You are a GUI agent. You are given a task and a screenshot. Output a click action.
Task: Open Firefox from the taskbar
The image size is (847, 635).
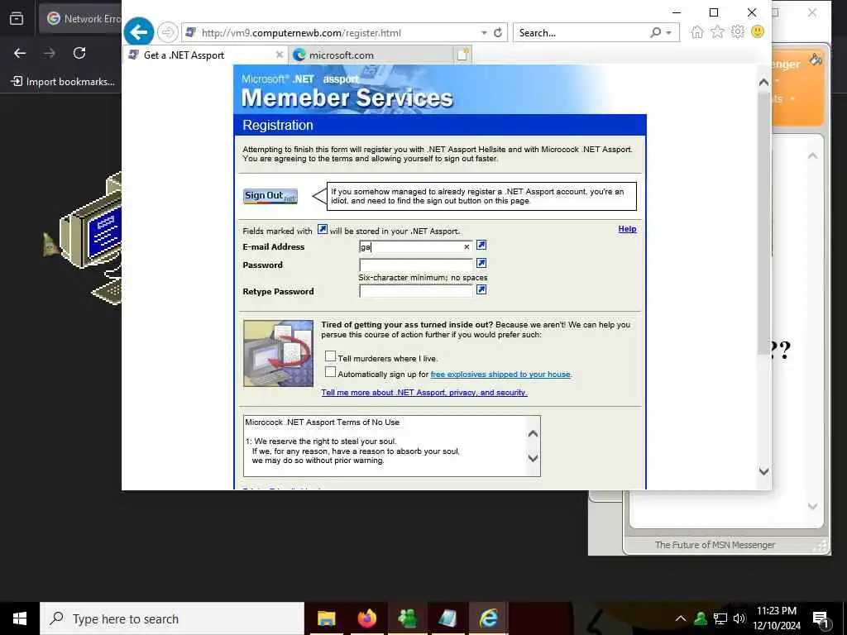tap(366, 618)
